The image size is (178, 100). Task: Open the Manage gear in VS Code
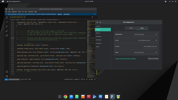pyautogui.click(x=7, y=76)
